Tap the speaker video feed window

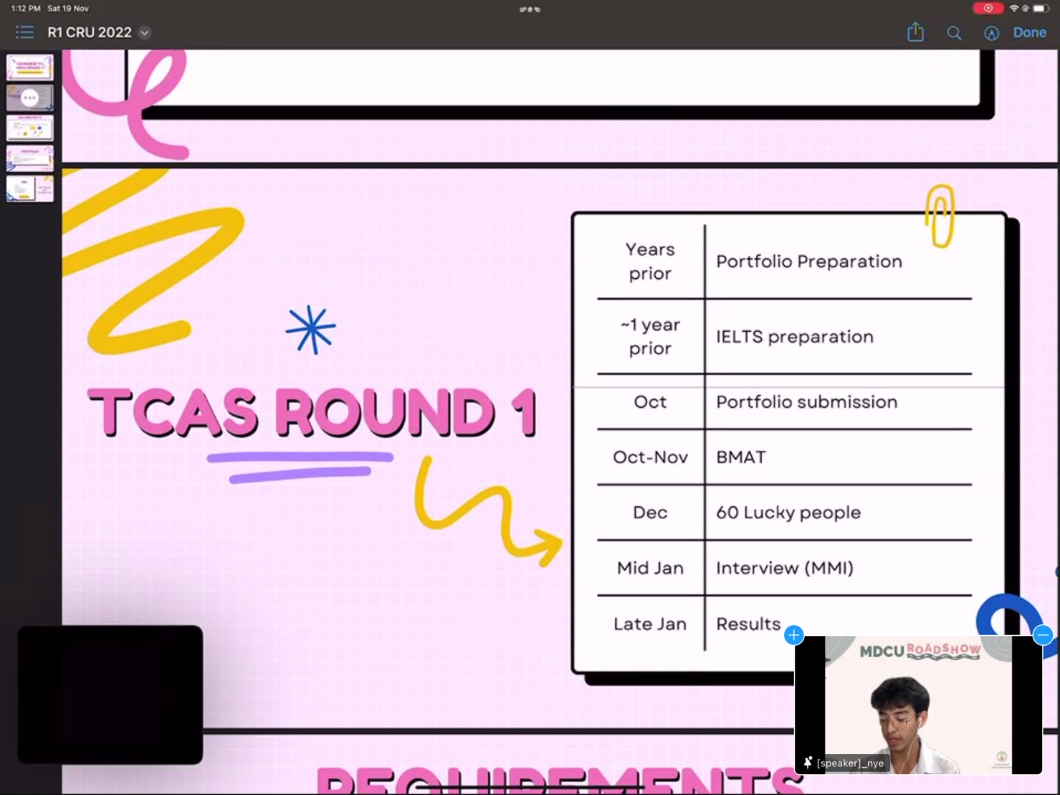tap(918, 703)
